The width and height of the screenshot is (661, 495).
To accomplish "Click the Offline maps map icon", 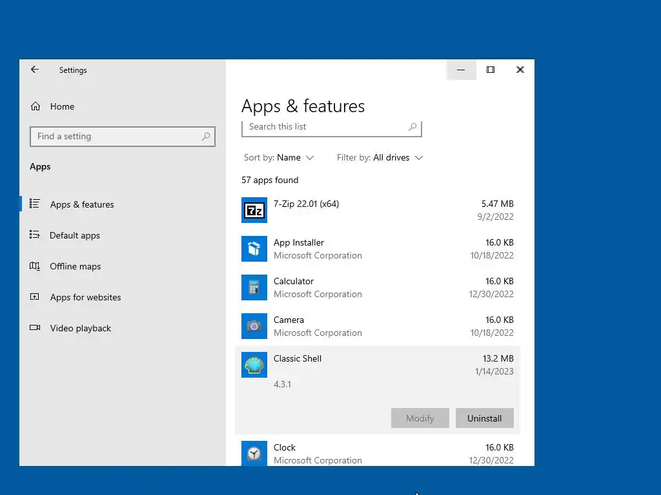I will point(35,266).
